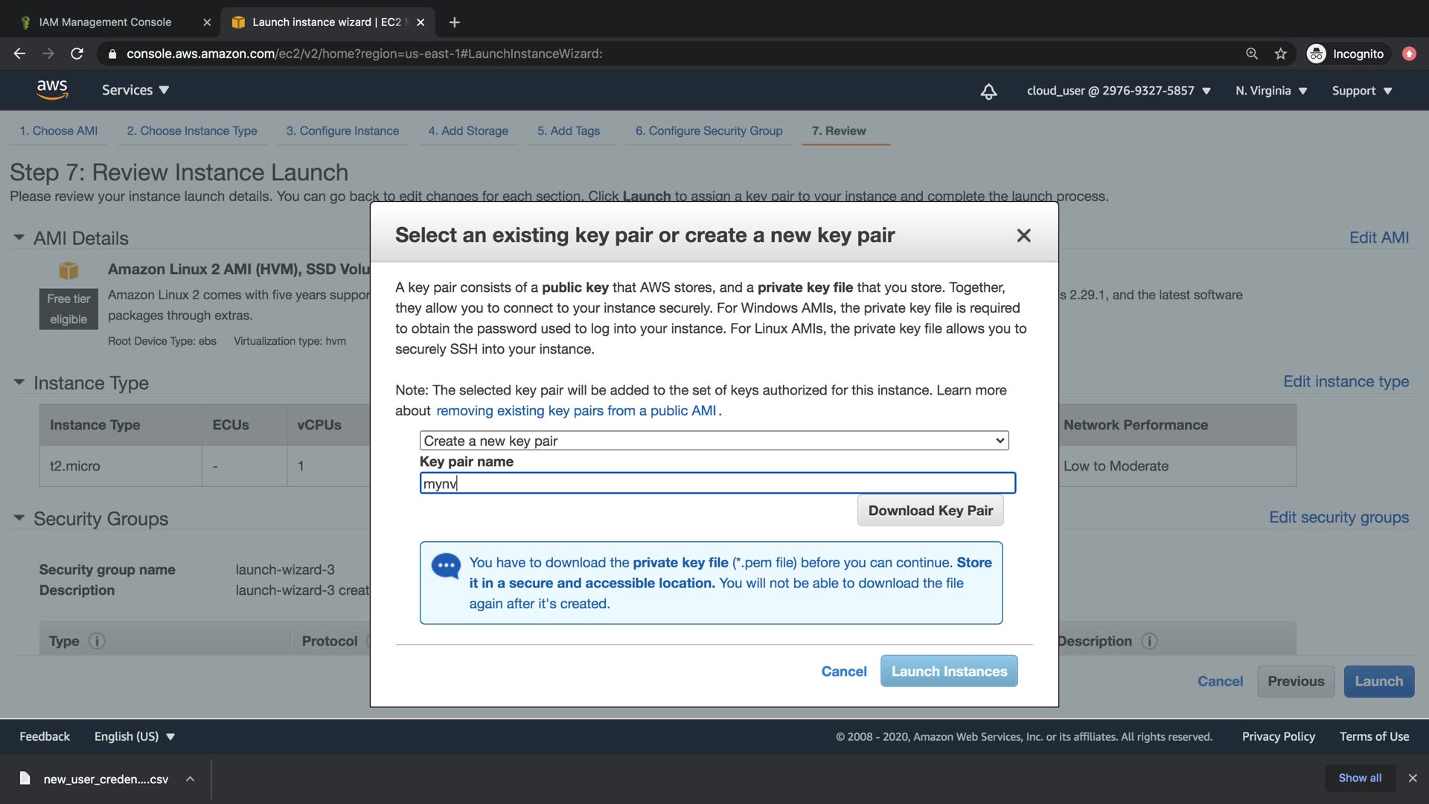Image resolution: width=1429 pixels, height=804 pixels.
Task: Click the Download Key Pair button
Action: [930, 511]
